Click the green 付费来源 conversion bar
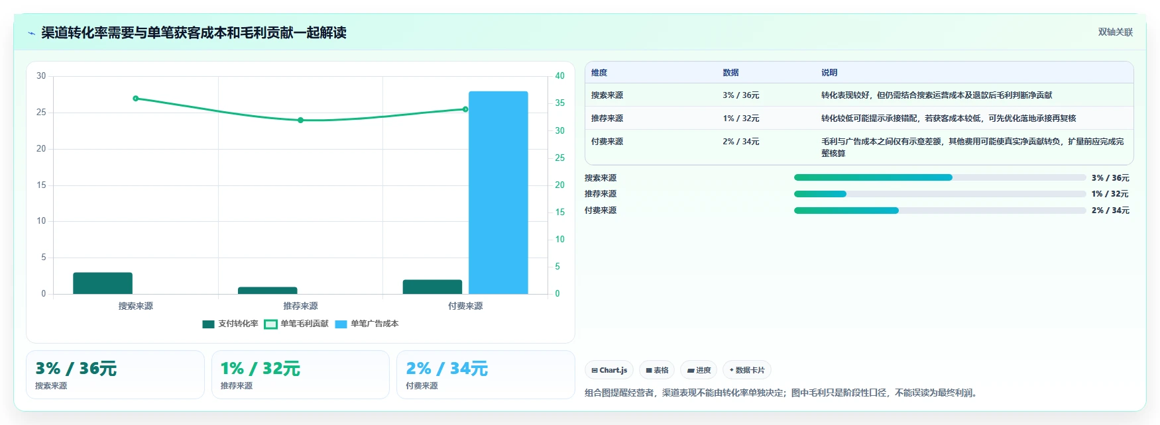This screenshot has width=1160, height=425. (x=432, y=287)
